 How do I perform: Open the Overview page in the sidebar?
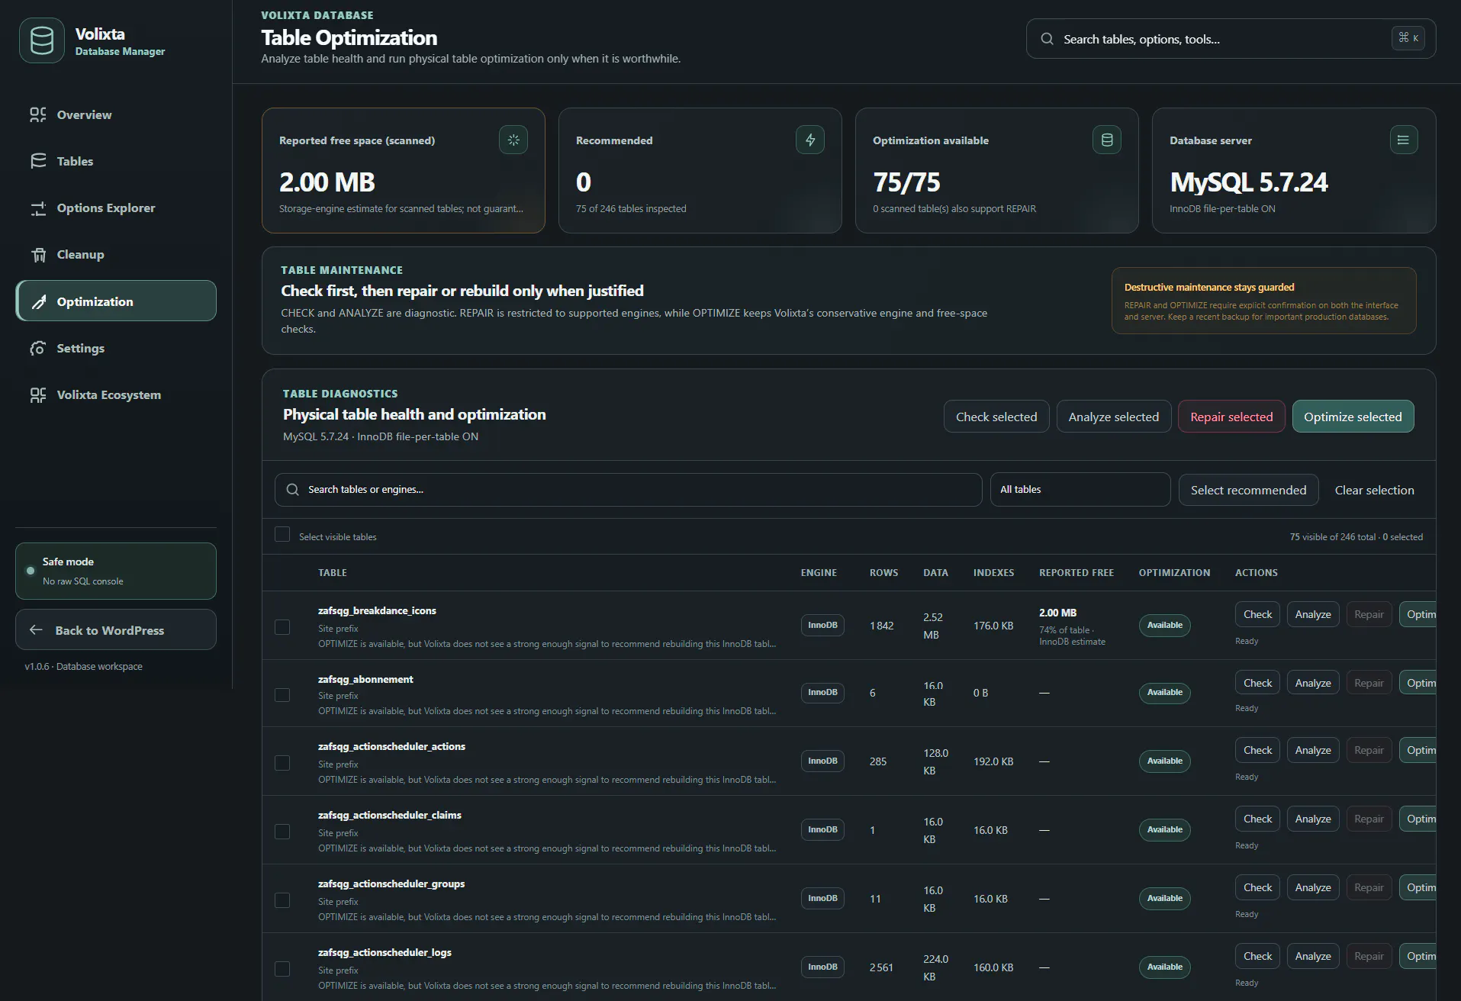(x=116, y=114)
